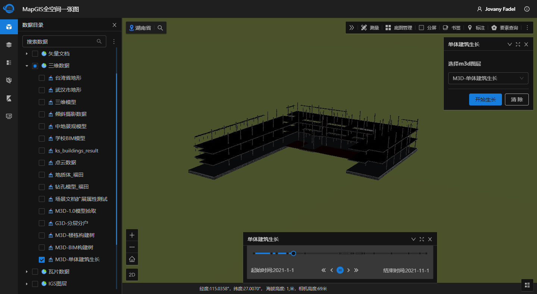537x294 pixels.
Task: Open the Jovany Fadel user menu
Action: tap(496, 9)
